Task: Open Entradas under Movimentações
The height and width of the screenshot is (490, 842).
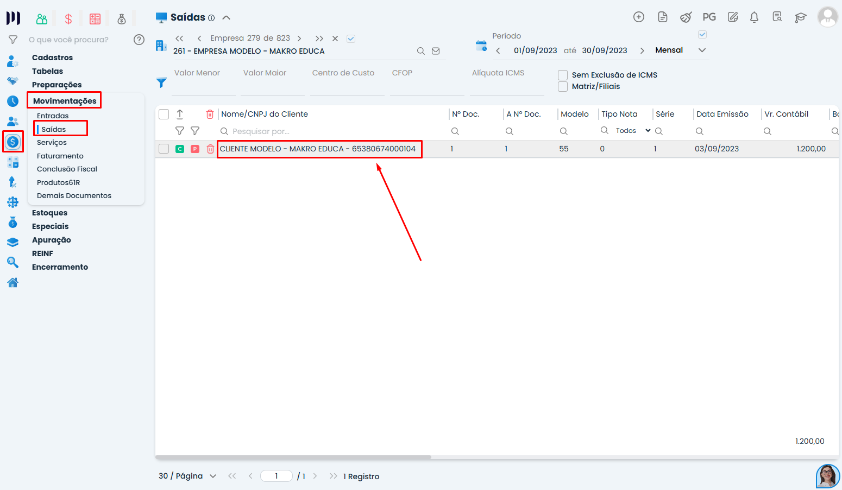Action: 53,116
